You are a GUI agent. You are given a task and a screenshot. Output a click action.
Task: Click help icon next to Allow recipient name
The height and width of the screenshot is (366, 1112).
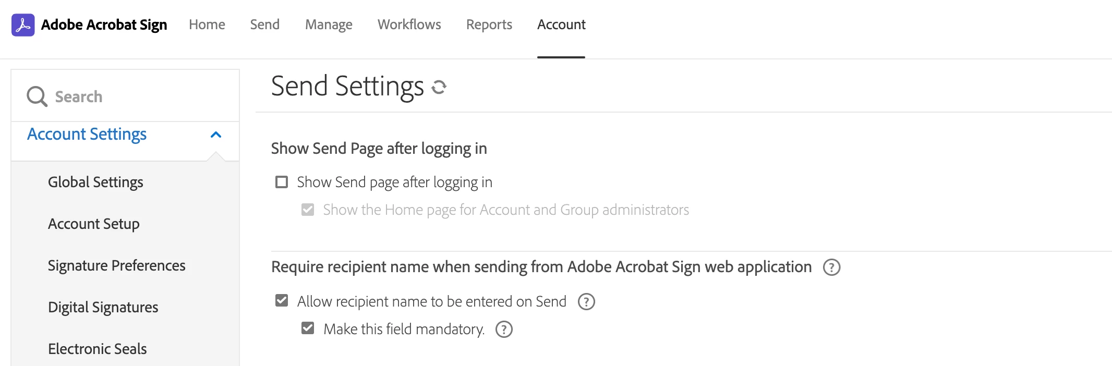coord(586,302)
